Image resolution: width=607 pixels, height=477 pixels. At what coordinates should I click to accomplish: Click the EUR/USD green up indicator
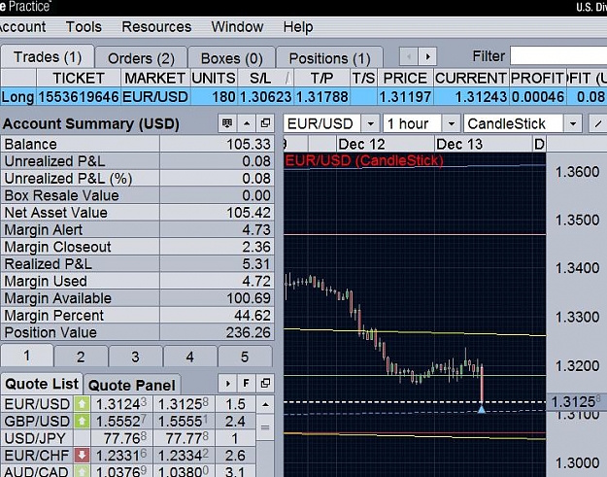tap(82, 404)
